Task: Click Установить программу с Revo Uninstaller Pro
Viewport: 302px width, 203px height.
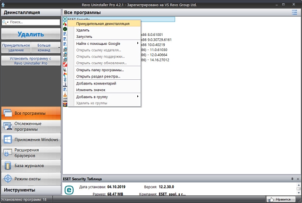Action: click(31, 61)
